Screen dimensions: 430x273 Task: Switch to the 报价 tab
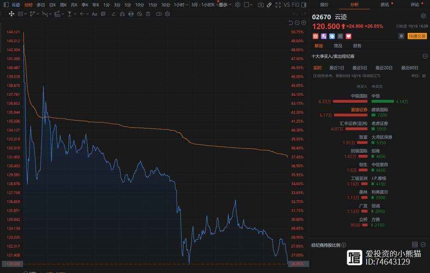pos(324,5)
